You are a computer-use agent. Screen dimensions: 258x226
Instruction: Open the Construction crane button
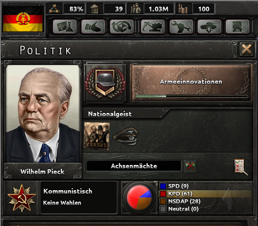[x=153, y=27]
